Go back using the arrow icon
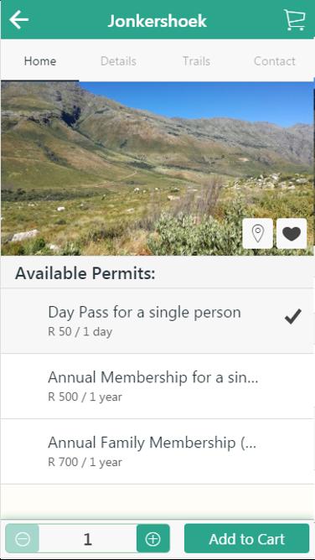This screenshot has width=315, height=560. (19, 19)
